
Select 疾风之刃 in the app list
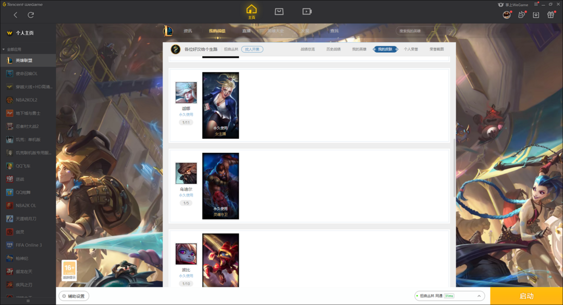click(28, 285)
